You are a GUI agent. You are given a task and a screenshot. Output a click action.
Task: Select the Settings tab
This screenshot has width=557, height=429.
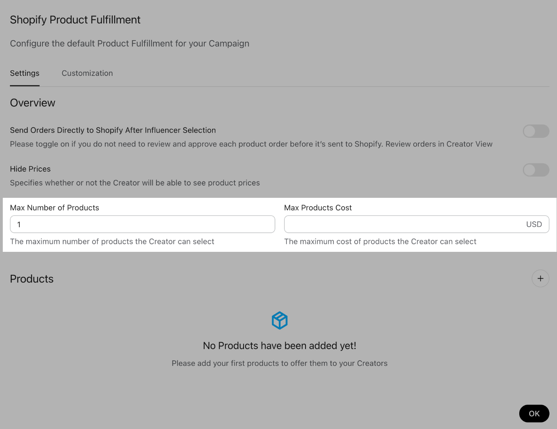(25, 73)
